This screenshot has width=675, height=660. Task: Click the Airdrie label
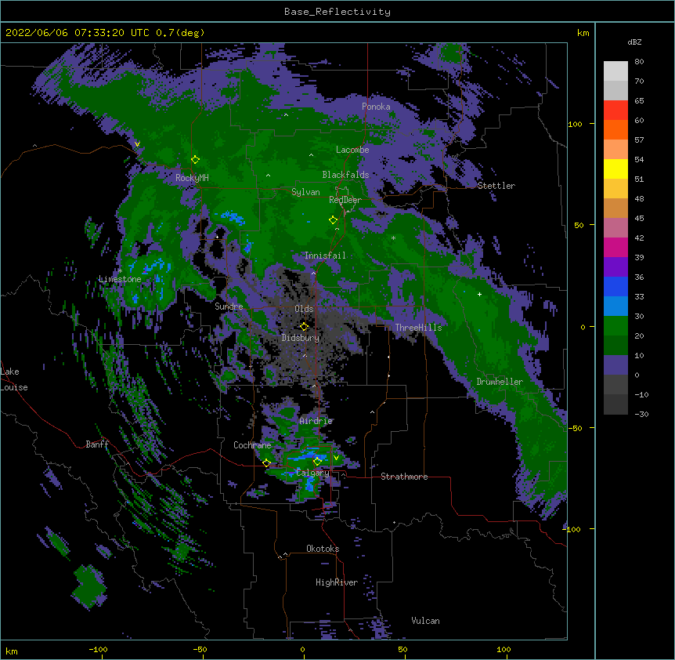point(316,421)
